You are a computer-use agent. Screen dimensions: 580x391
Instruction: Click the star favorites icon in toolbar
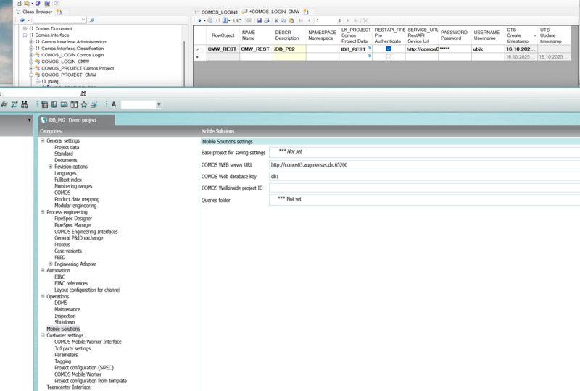[x=84, y=105]
